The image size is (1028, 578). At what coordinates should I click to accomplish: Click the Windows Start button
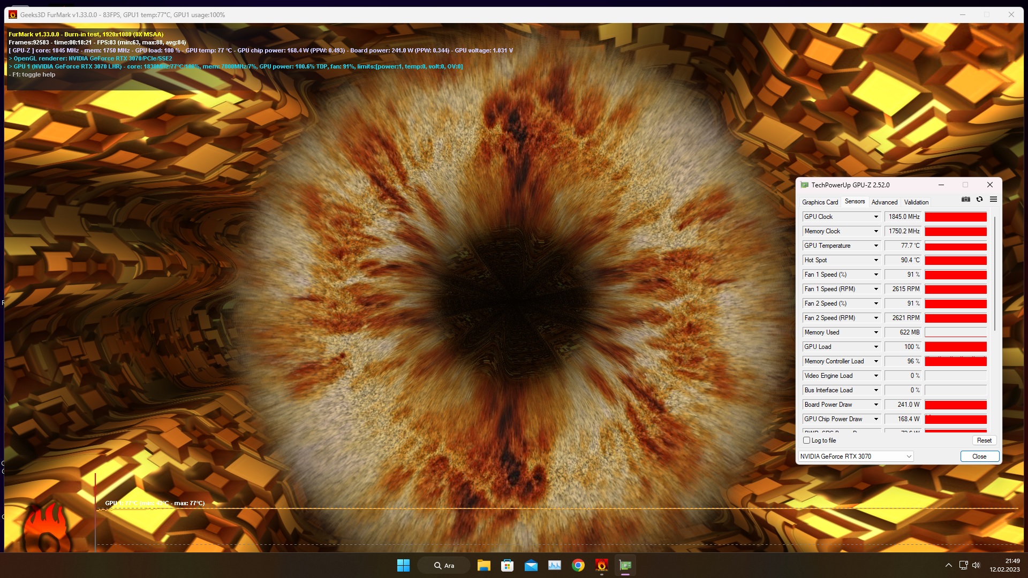(403, 565)
